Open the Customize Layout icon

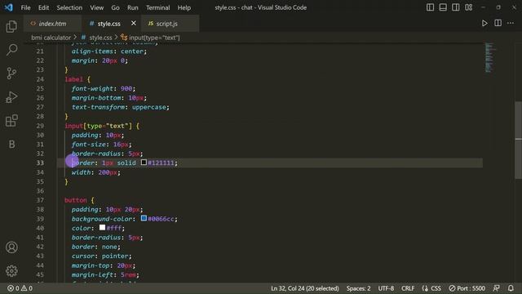[x=469, y=7]
